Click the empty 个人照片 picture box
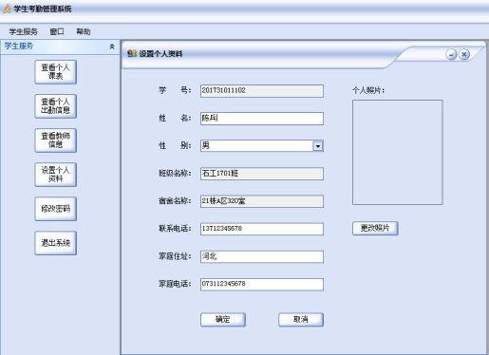The image size is (489, 355). [x=398, y=152]
